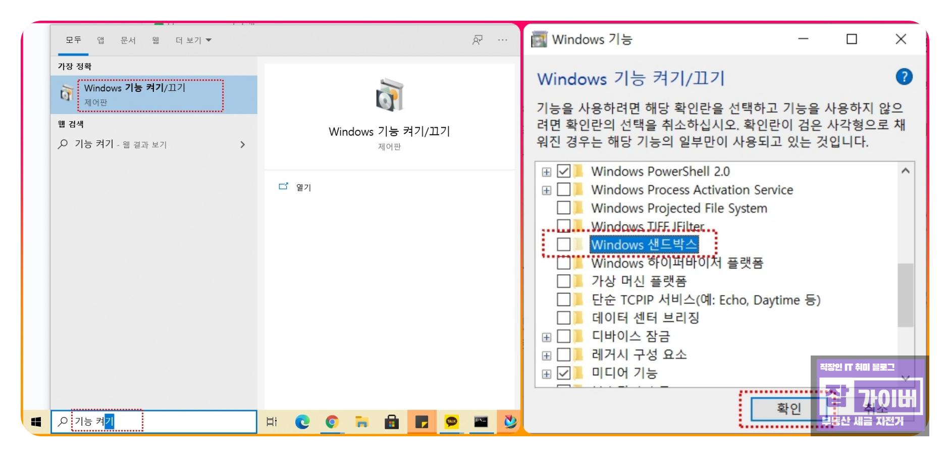The height and width of the screenshot is (457, 950).
Task: Click the Windows Start button on taskbar
Action: pyautogui.click(x=36, y=422)
